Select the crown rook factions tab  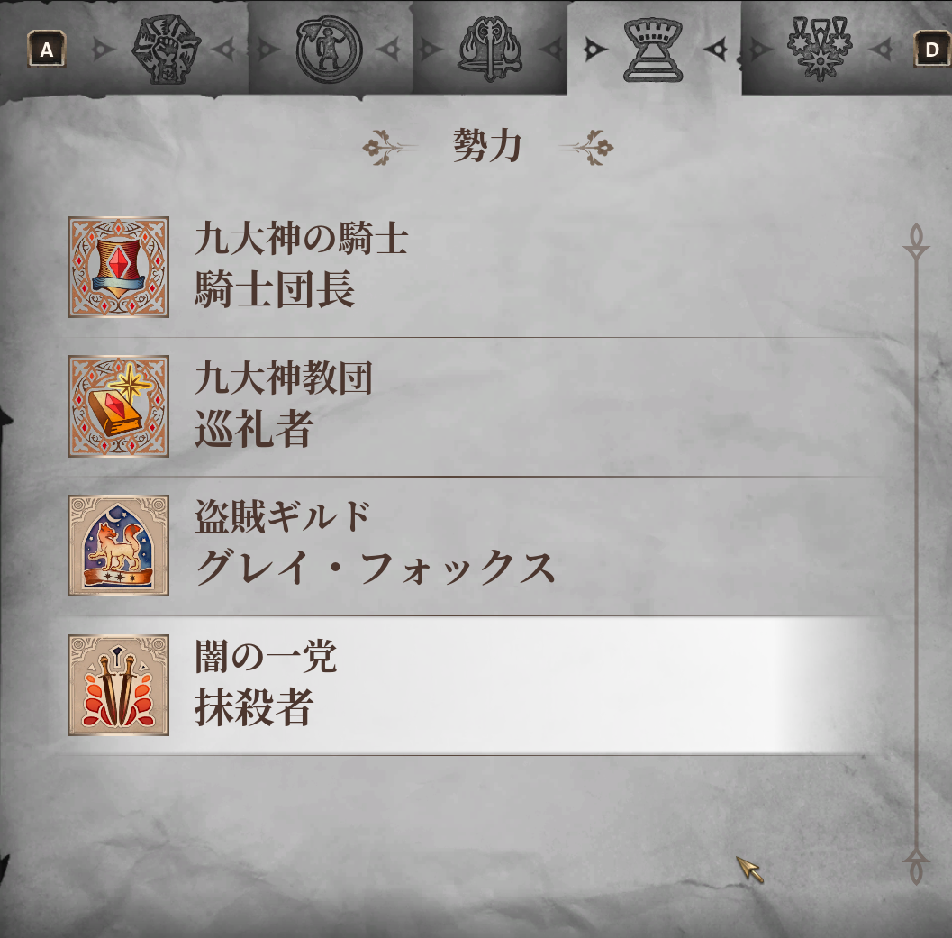653,50
